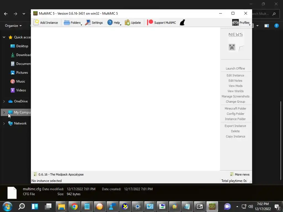Click Edit Instance in the side panel

coord(235,75)
